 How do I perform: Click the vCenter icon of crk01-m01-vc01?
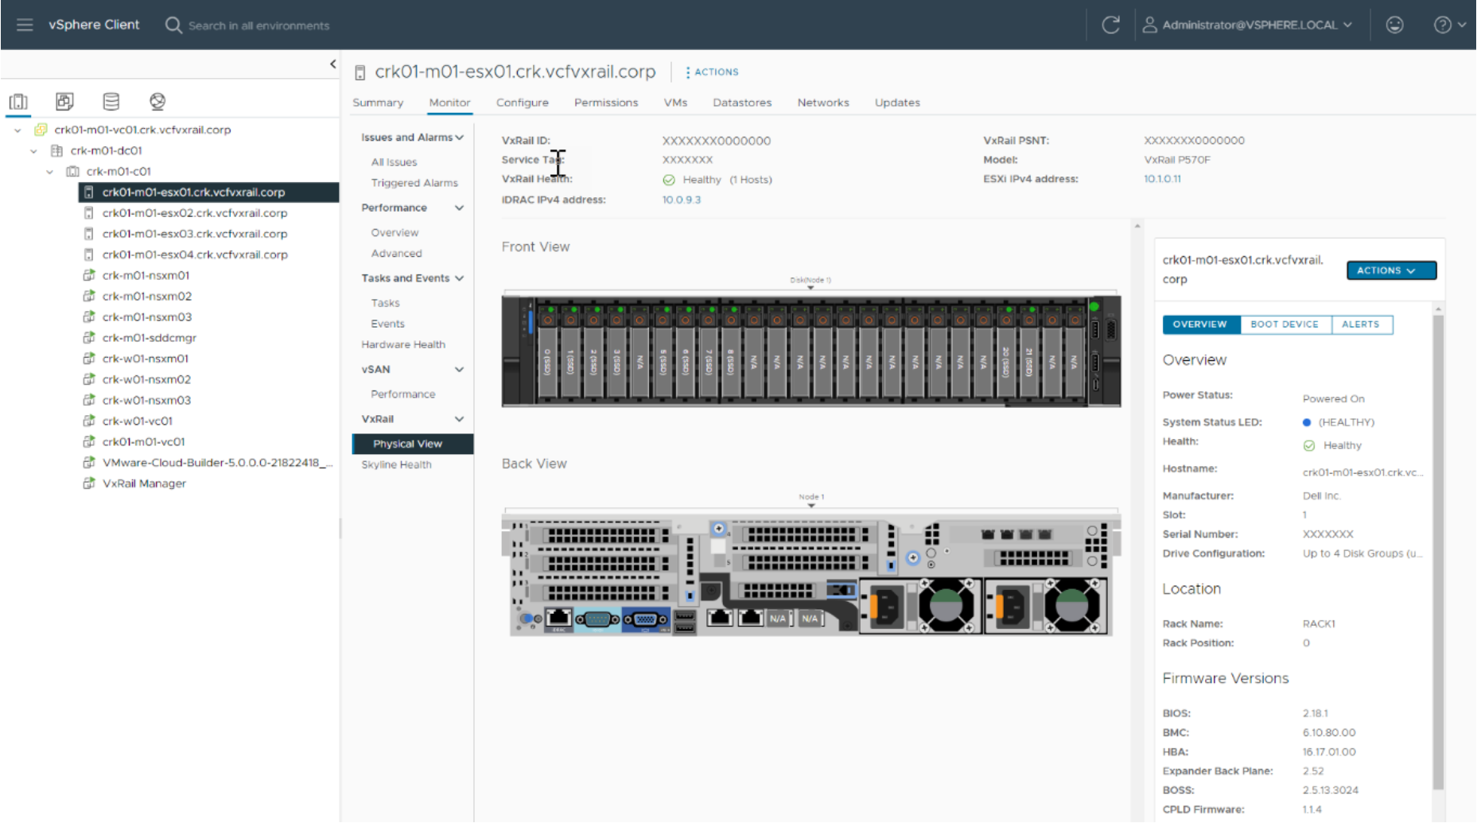point(41,130)
